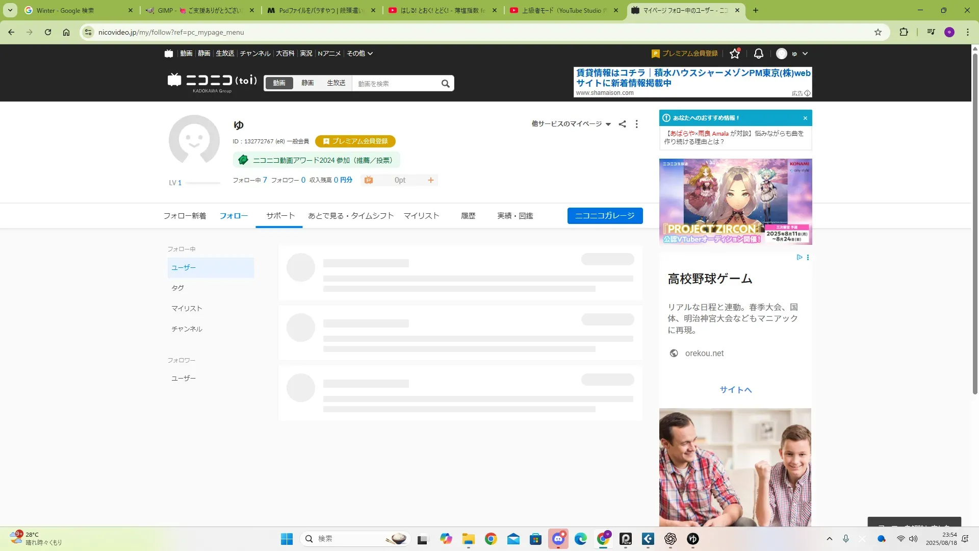Open the three-dot profile options menu
The image size is (979, 551).
[636, 124]
